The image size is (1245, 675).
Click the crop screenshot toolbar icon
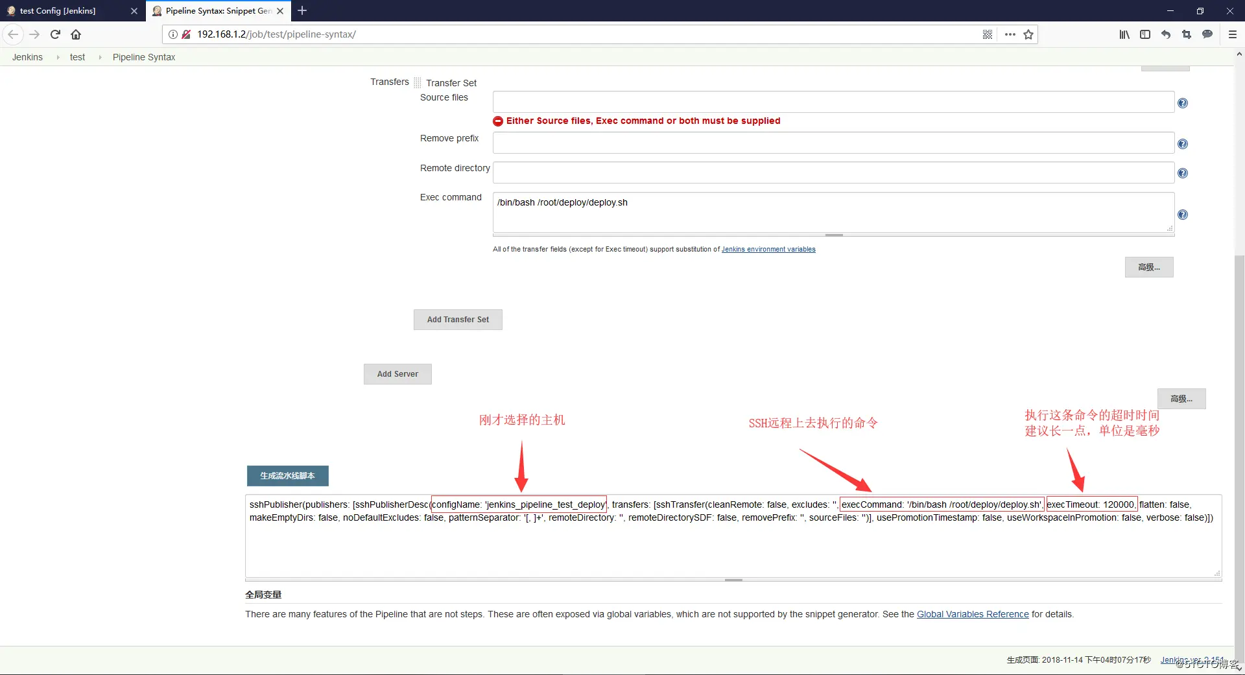[1187, 34]
